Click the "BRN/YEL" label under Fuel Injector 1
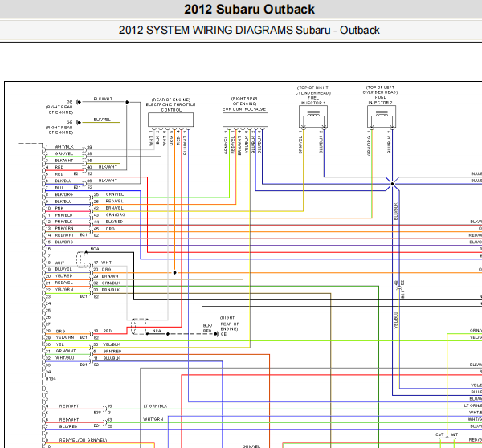482x448 pixels. click(300, 145)
